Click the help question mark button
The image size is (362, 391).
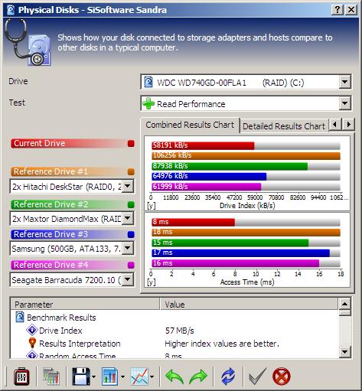point(338,10)
